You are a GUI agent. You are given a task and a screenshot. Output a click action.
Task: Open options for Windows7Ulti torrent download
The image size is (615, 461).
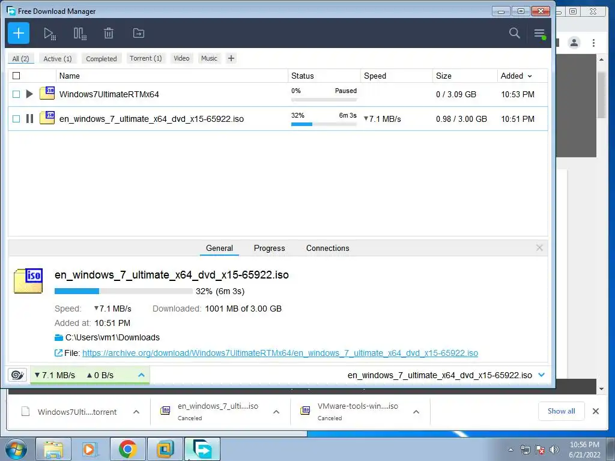[x=136, y=412]
